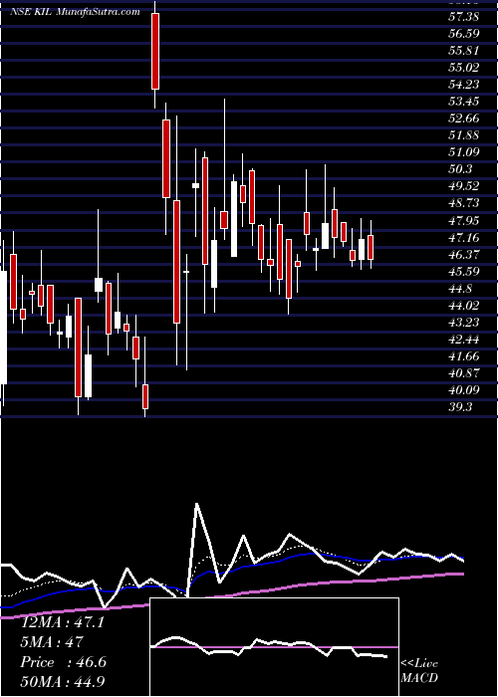This screenshot has width=498, height=697.
Task: Click the 12MA : 47.1 readout
Action: pyautogui.click(x=63, y=622)
